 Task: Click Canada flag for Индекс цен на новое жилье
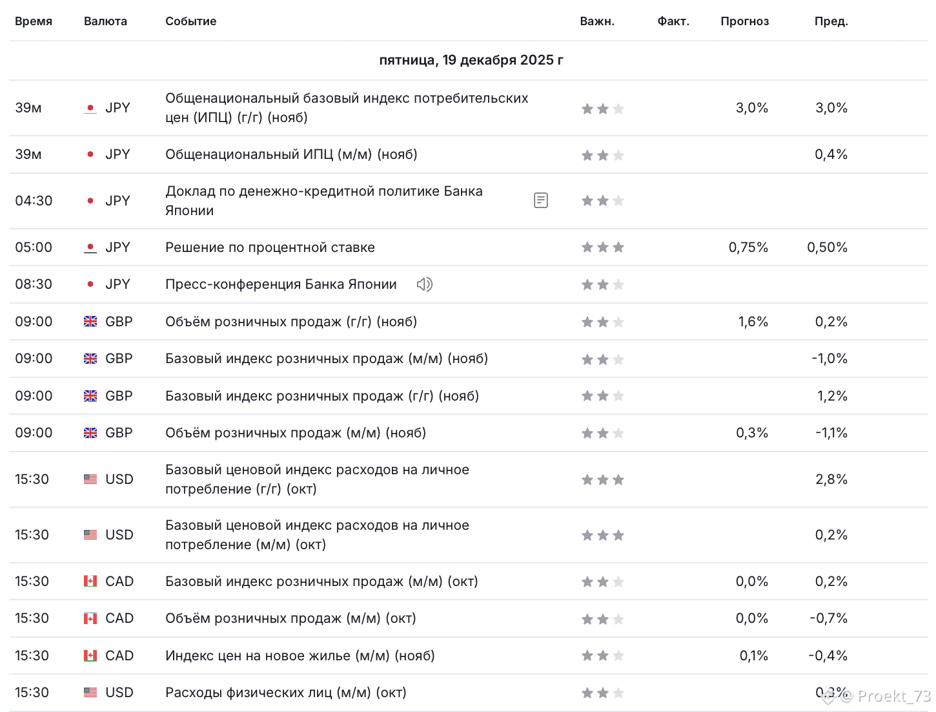(x=90, y=656)
